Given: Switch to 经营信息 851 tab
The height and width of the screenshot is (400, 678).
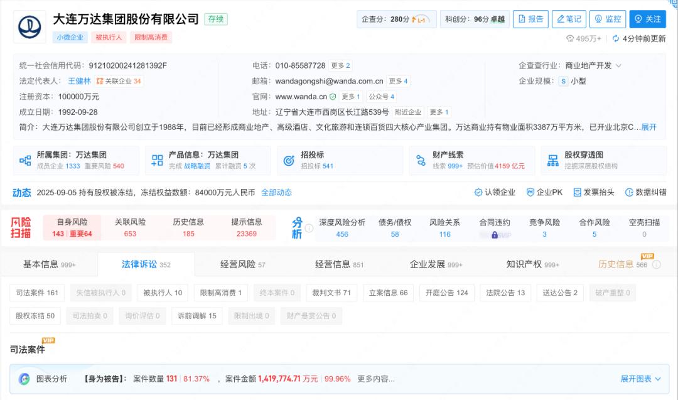Looking at the screenshot, I should tap(339, 264).
